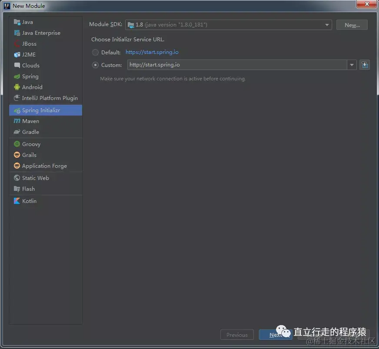379x349 pixels.
Task: Click the network connection hint text
Action: 173,79
